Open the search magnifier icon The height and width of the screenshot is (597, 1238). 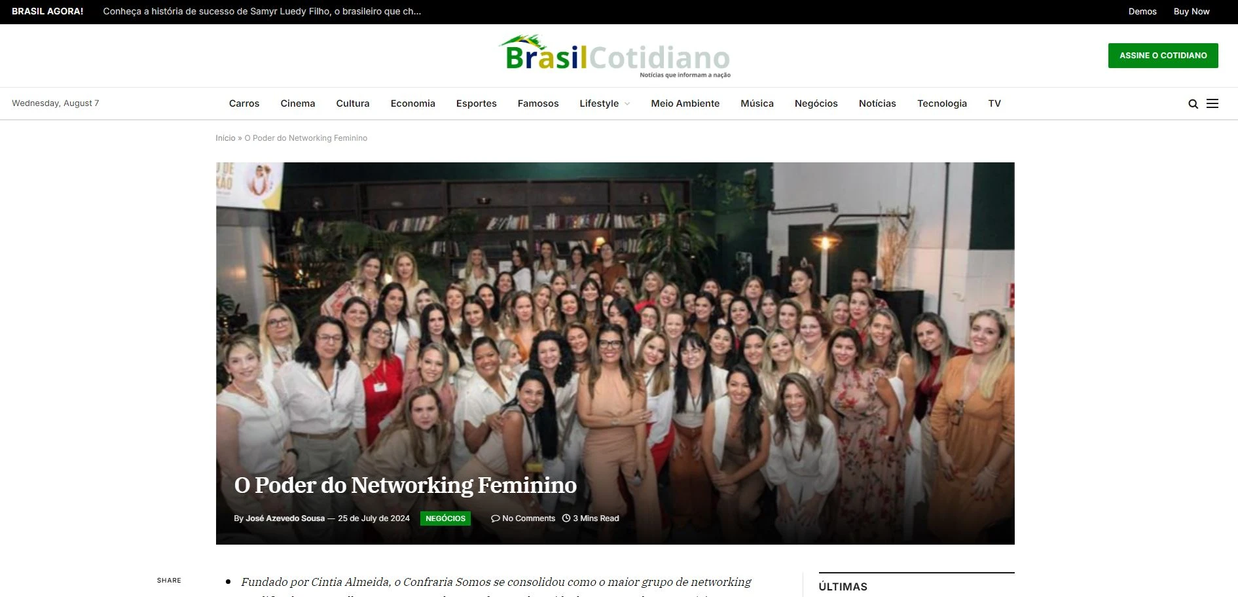point(1193,103)
